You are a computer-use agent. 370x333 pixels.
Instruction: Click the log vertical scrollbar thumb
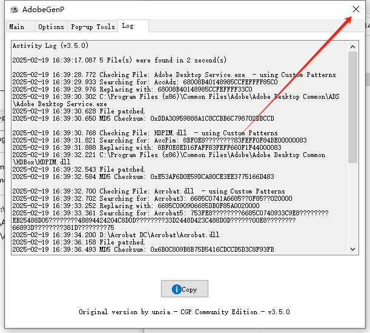point(353,107)
